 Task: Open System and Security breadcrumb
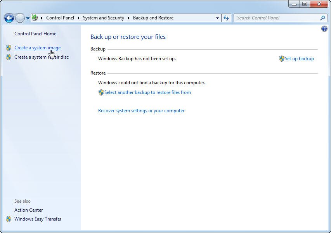104,18
